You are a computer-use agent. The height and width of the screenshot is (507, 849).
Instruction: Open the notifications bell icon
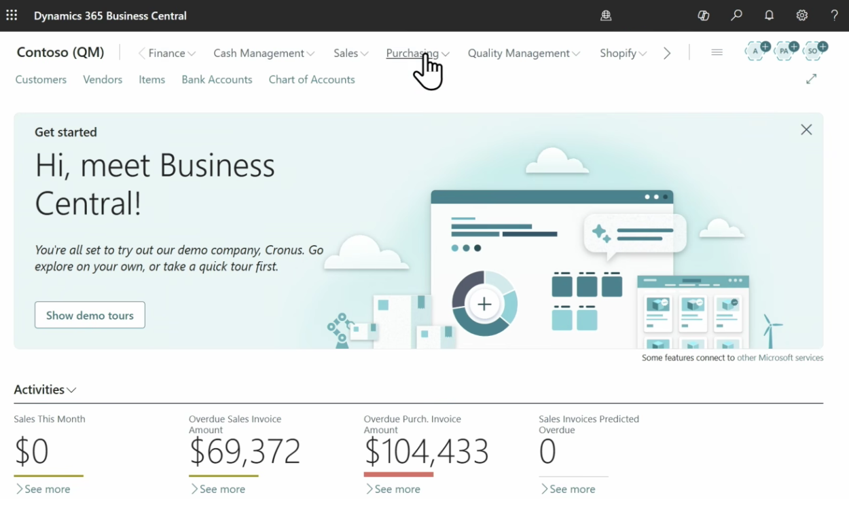769,16
